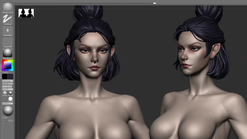Click the Alternate button
The width and height of the screenshot is (247, 139).
(x=8, y=83)
